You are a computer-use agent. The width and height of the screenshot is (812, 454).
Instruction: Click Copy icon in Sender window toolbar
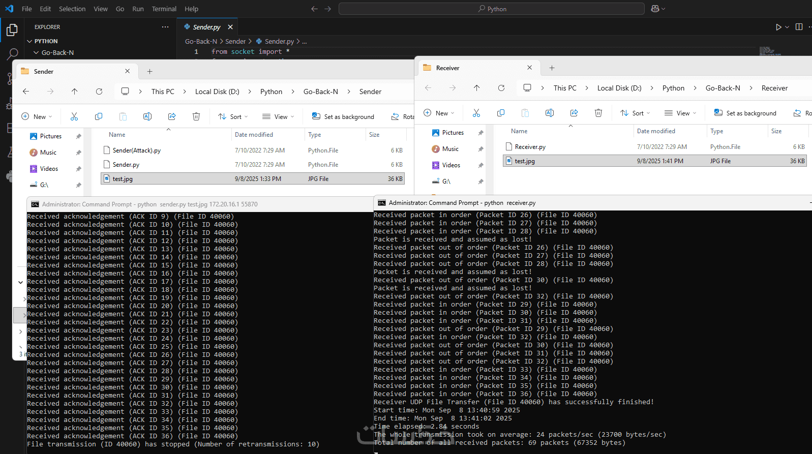pyautogui.click(x=99, y=116)
